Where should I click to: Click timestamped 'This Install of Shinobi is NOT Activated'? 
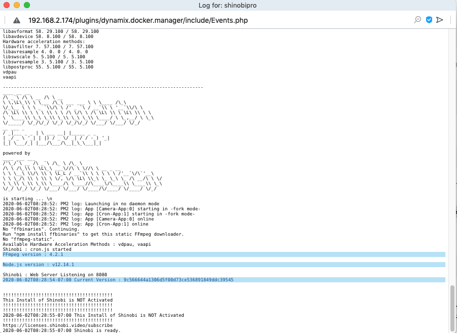(93, 315)
